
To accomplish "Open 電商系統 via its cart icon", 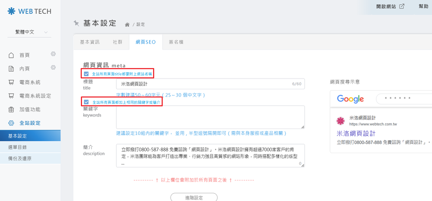I will tap(12, 82).
